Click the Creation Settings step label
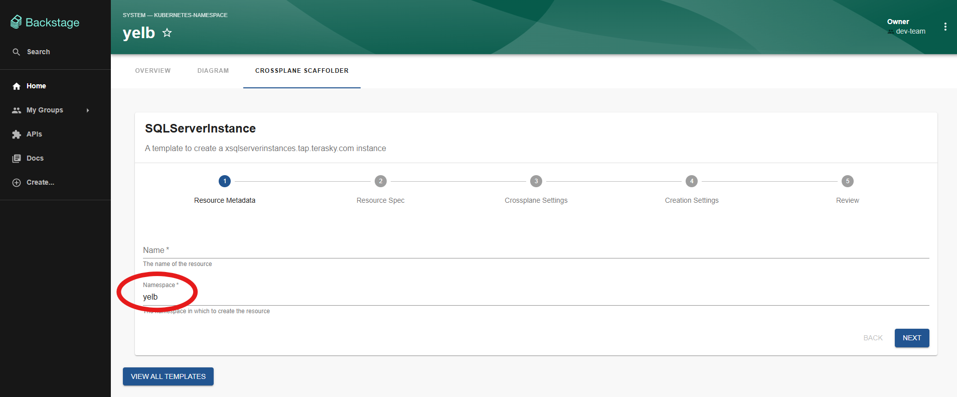957x397 pixels. coord(692,200)
